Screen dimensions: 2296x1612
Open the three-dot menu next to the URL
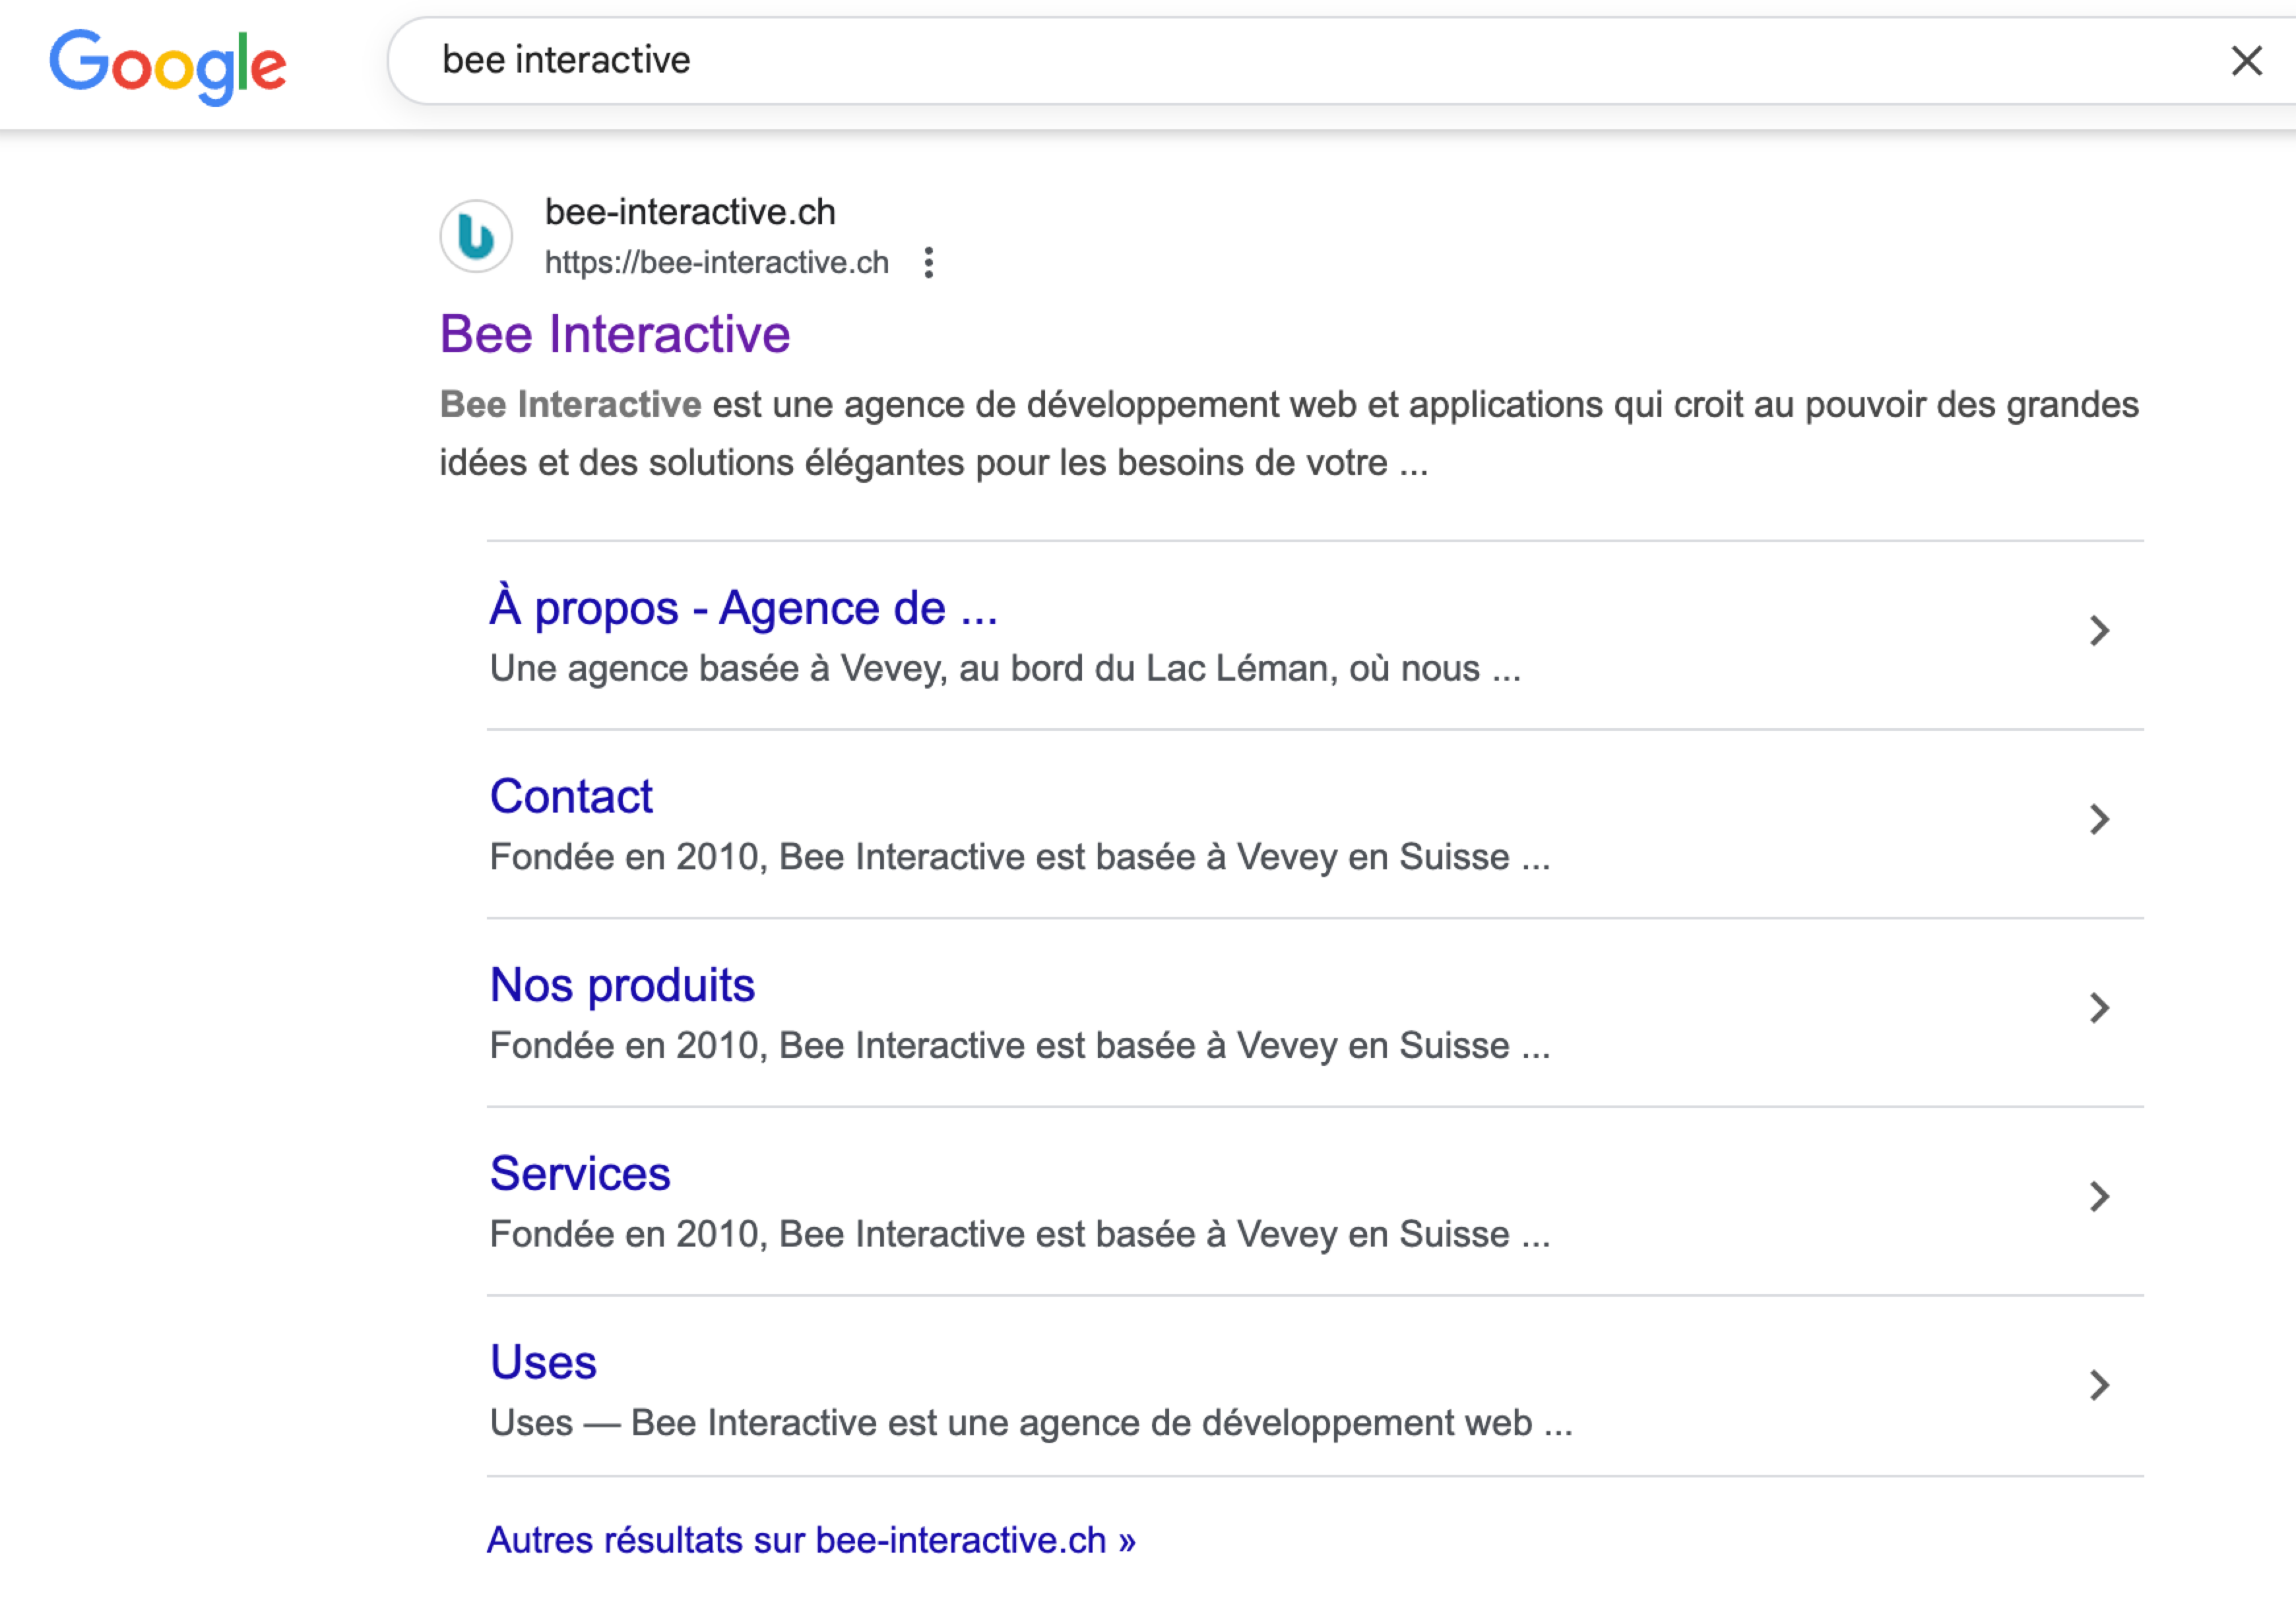(x=929, y=262)
